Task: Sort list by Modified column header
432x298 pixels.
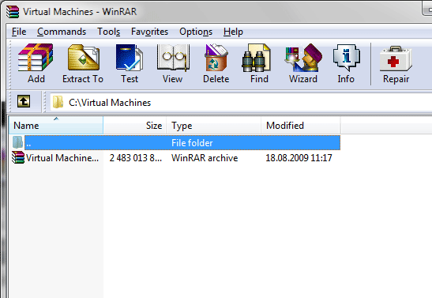Action: pyautogui.click(x=301, y=126)
